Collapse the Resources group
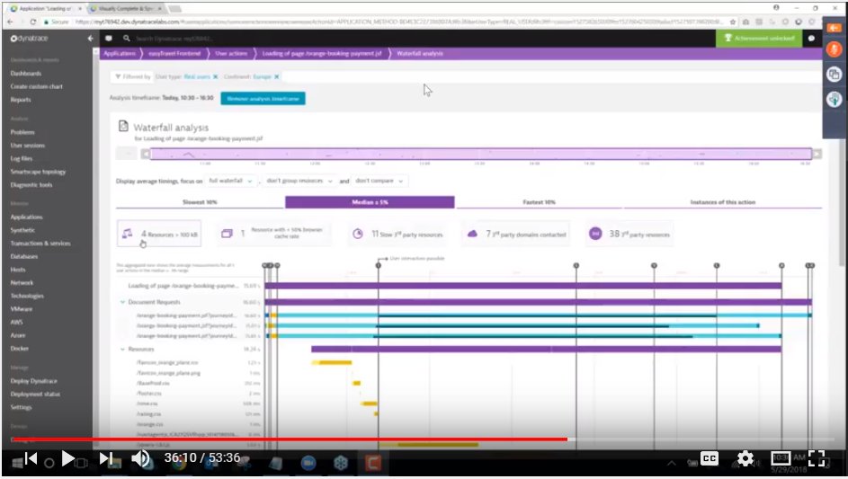848x479 pixels. coord(122,350)
